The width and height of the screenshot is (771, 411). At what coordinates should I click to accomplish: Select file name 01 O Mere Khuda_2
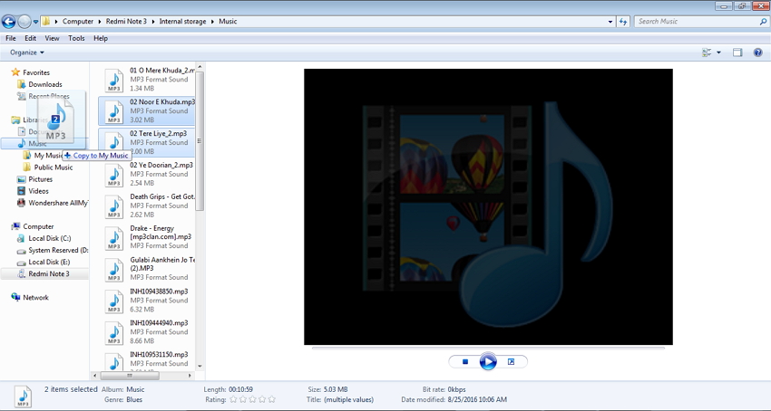[162, 71]
